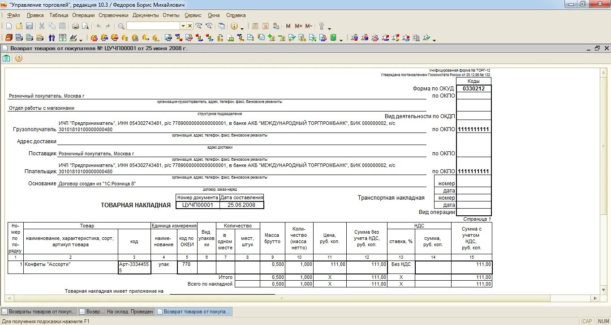Screen dimensions: 611x325
Task: Click the 'ТОВАРНАЯ НАКЛАДНАЯ' heading
Action: 136,205
